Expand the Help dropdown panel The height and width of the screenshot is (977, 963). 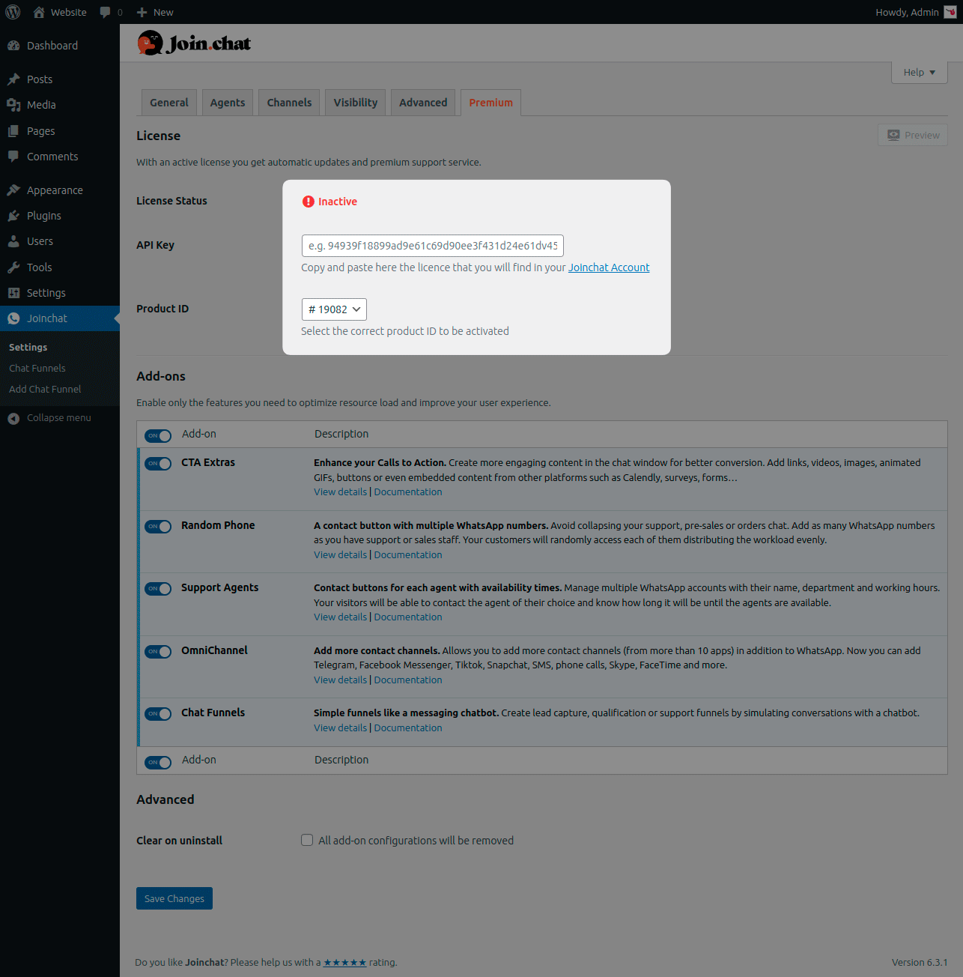[x=919, y=73]
